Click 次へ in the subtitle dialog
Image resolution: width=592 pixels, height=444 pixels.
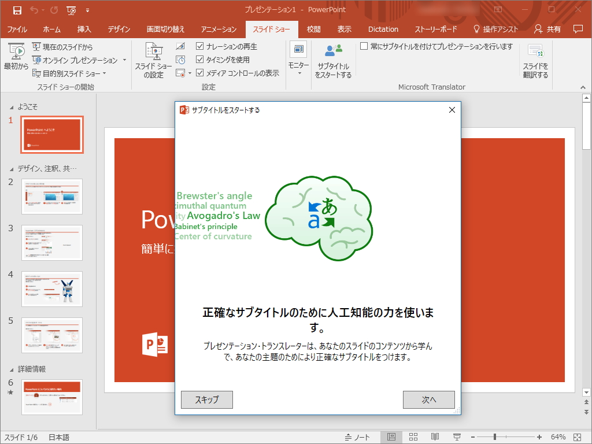point(428,399)
